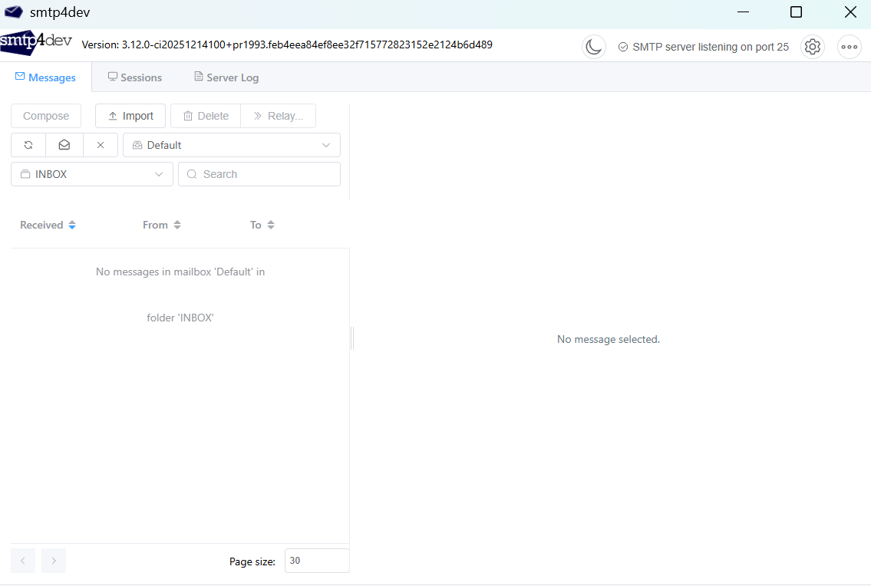This screenshot has height=586, width=871.
Task: Mark all messages read using envelope icon
Action: (x=64, y=145)
